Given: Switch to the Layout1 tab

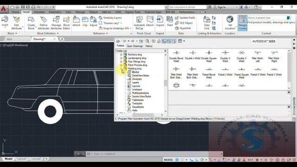Looking at the screenshot, I should [22, 159].
